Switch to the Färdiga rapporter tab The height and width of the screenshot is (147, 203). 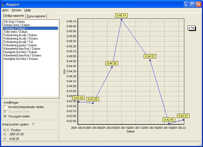(x=14, y=16)
